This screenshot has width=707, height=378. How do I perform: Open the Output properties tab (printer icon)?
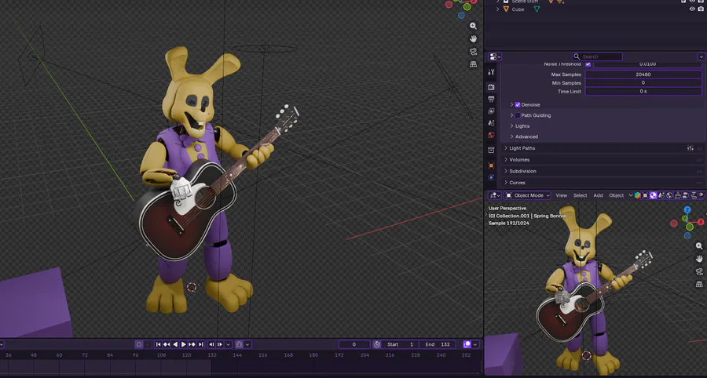point(492,99)
